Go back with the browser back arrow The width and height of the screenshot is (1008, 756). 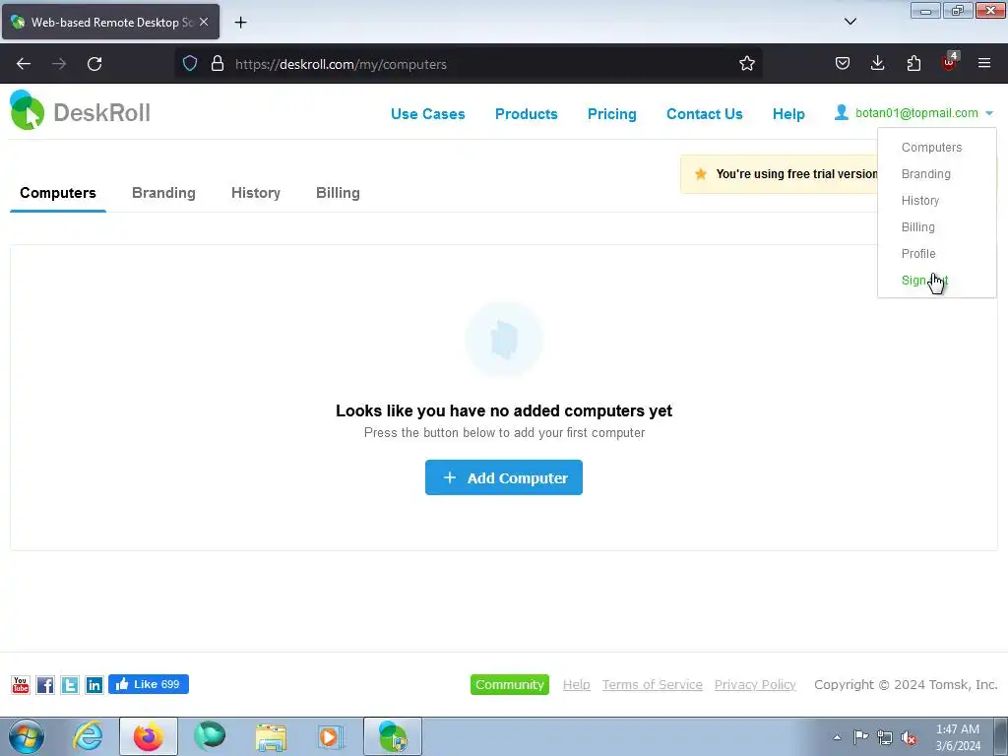(x=24, y=64)
